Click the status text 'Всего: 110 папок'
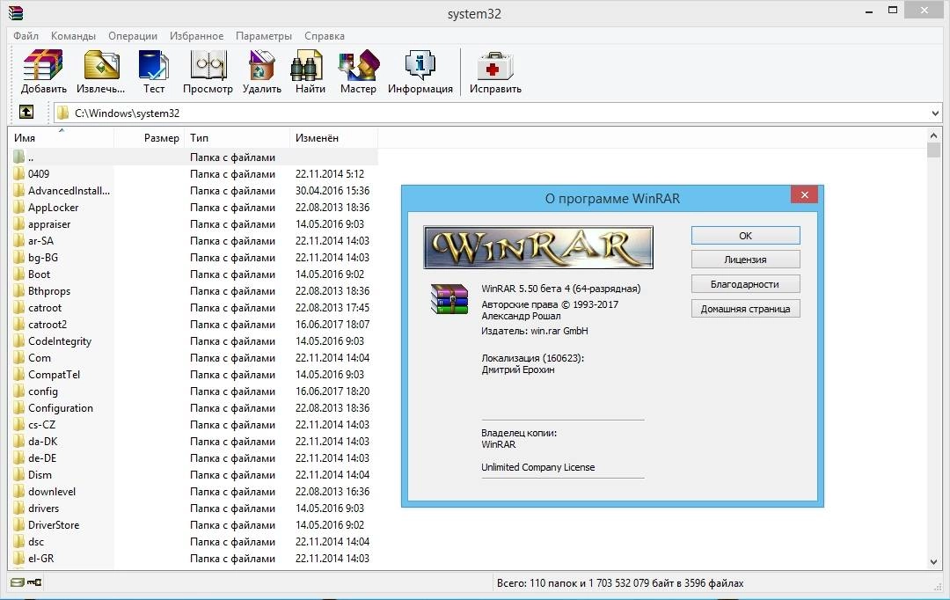This screenshot has height=600, width=950. [x=537, y=583]
